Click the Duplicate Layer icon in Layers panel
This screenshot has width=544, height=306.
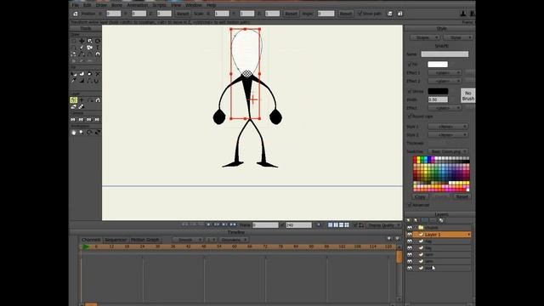click(x=416, y=220)
